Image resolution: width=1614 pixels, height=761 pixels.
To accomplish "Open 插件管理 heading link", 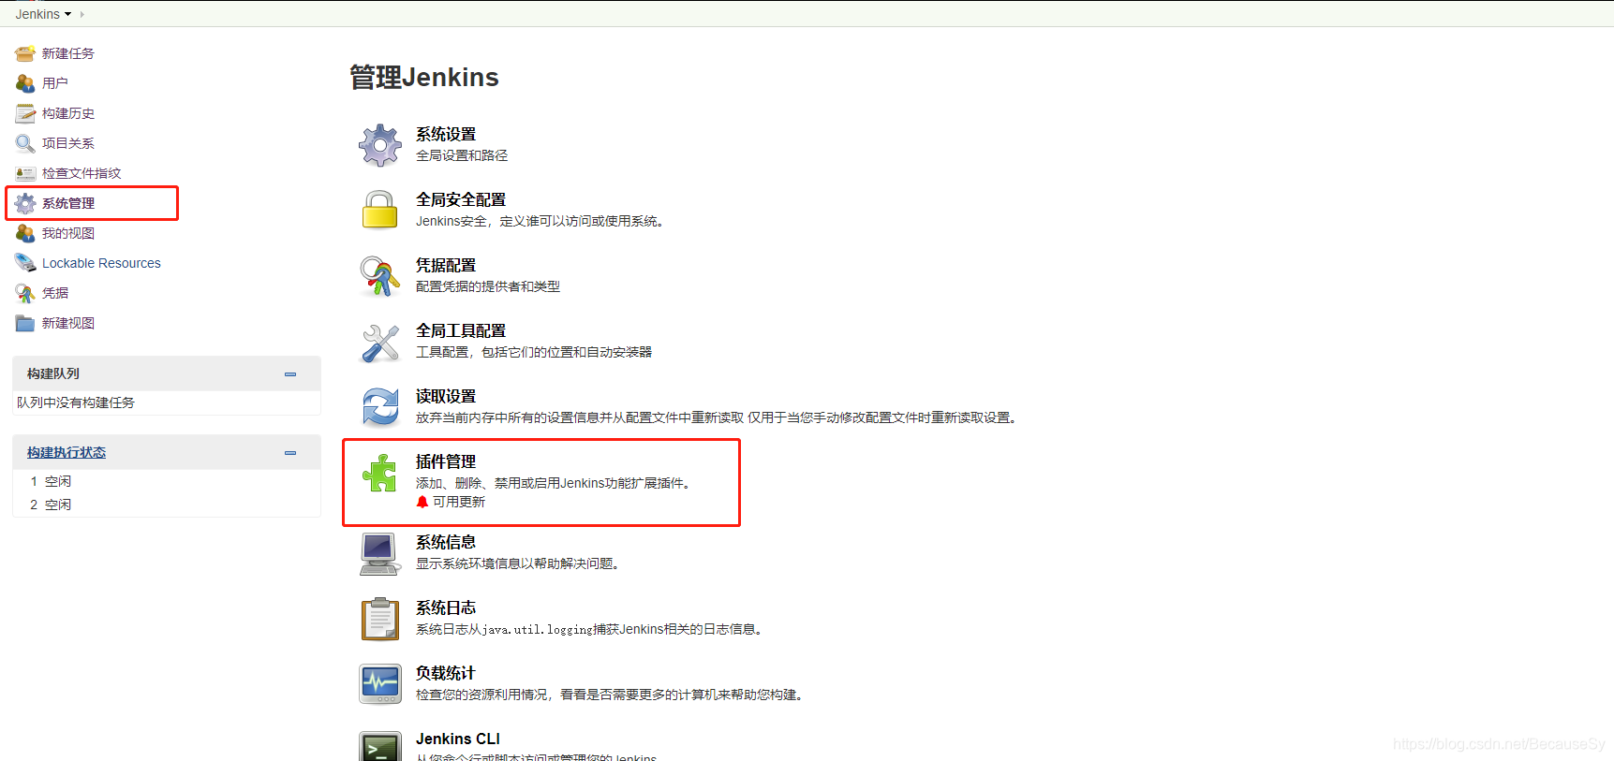I will coord(446,461).
